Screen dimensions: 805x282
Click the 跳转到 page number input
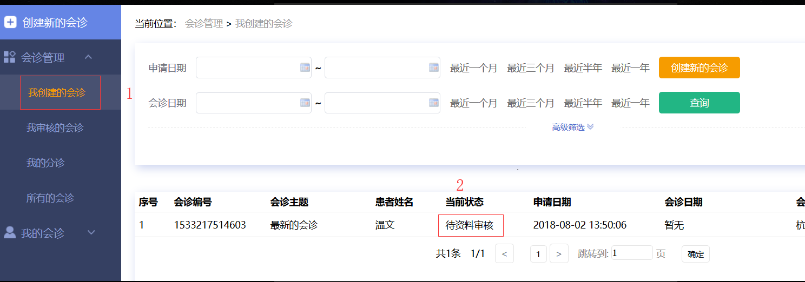(632, 253)
